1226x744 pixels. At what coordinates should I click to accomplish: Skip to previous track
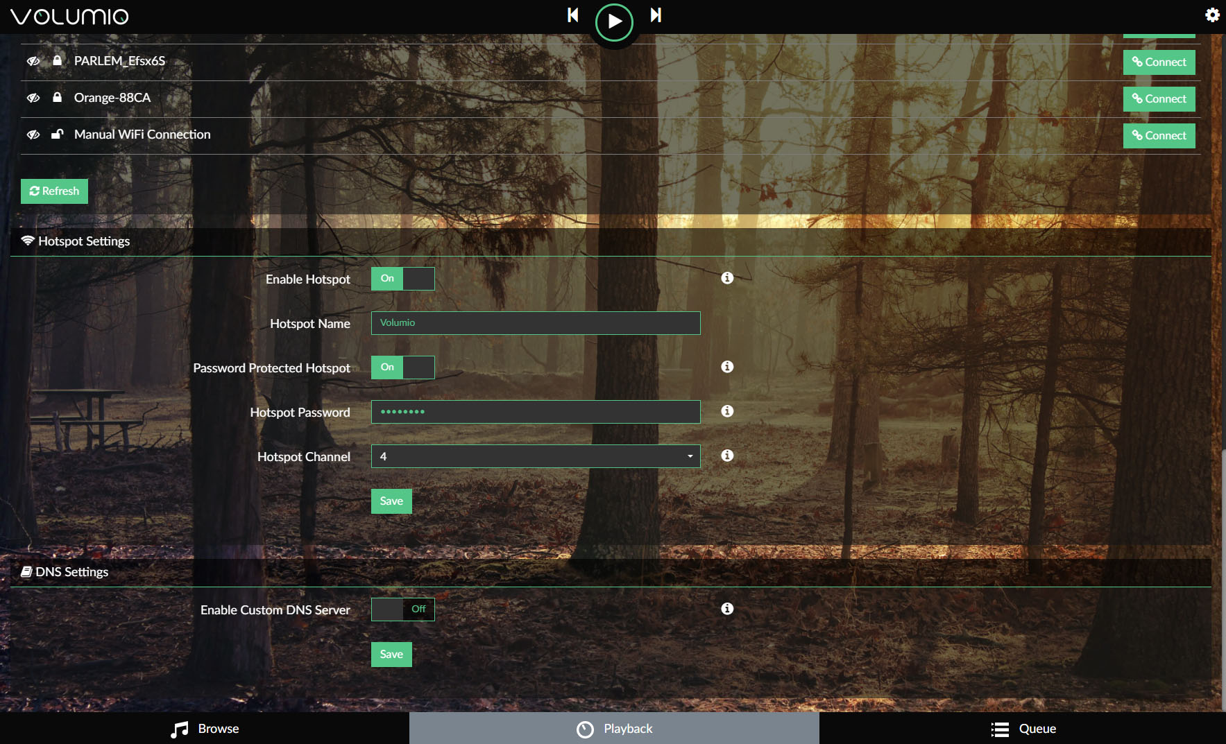point(573,15)
